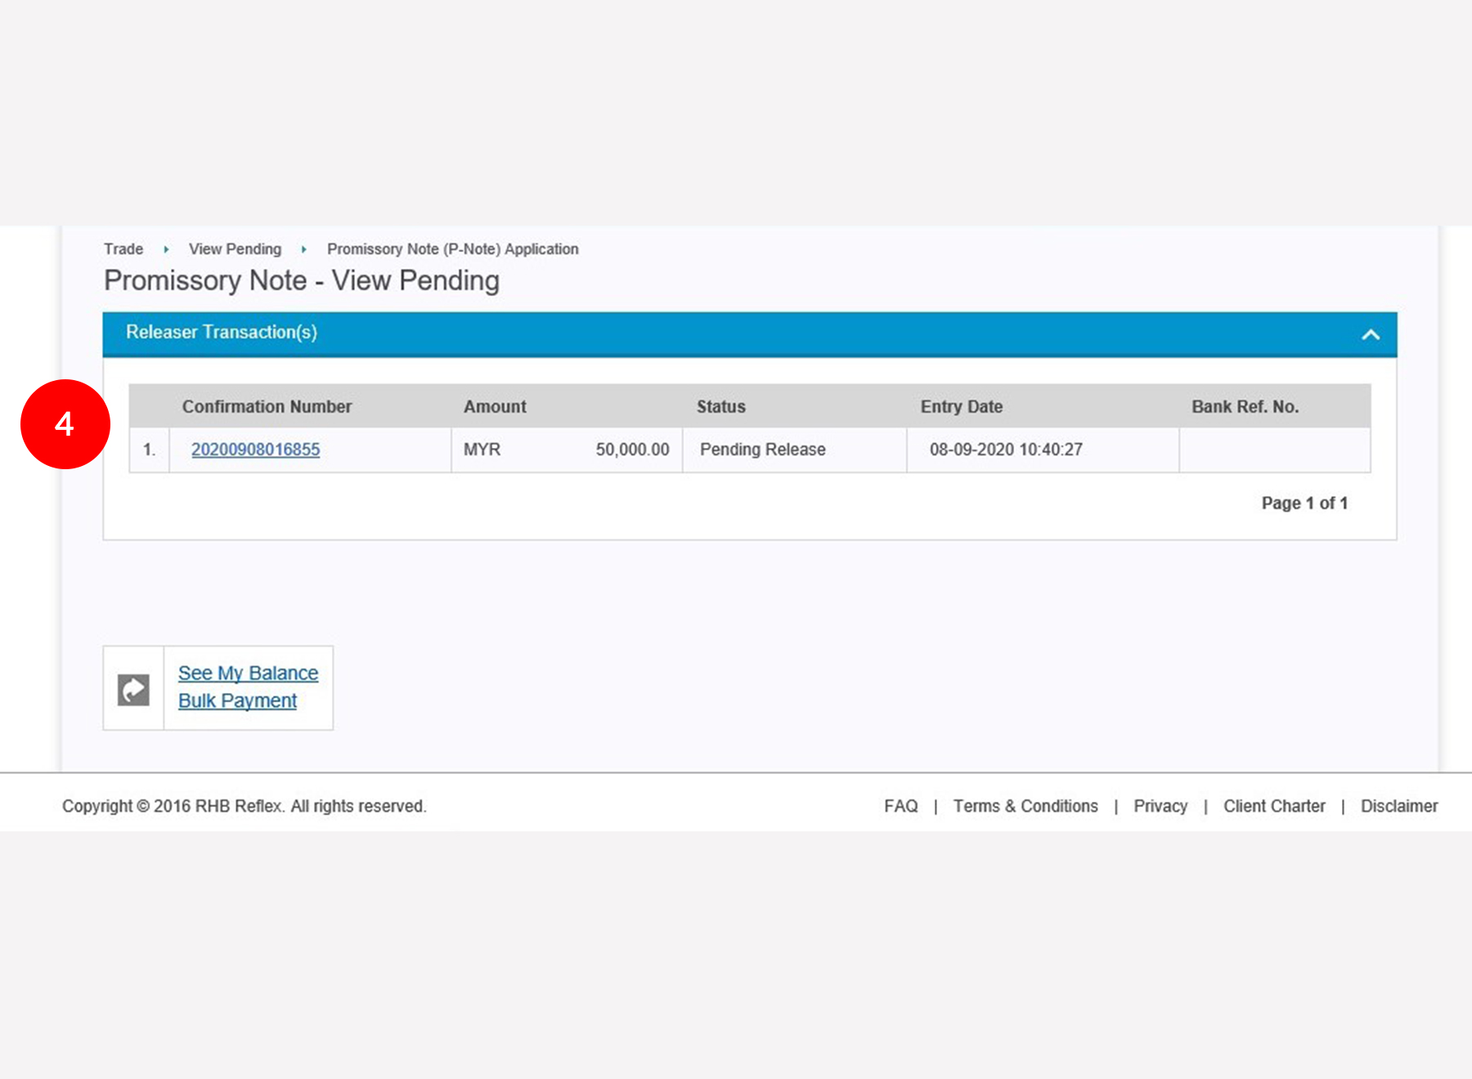
Task: Collapse the Releaser Transaction(s) panel chevron
Action: [x=1370, y=334]
